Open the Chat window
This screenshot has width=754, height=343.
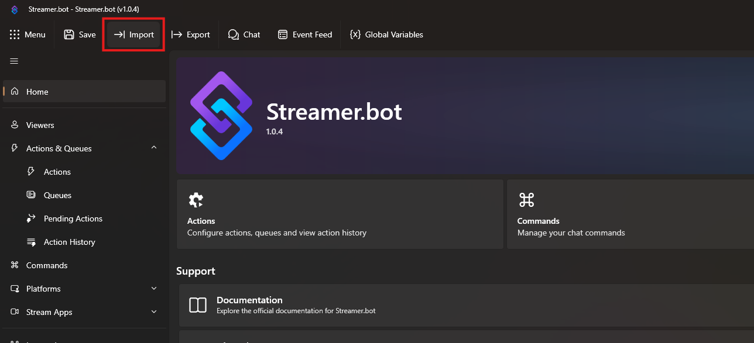tap(244, 35)
